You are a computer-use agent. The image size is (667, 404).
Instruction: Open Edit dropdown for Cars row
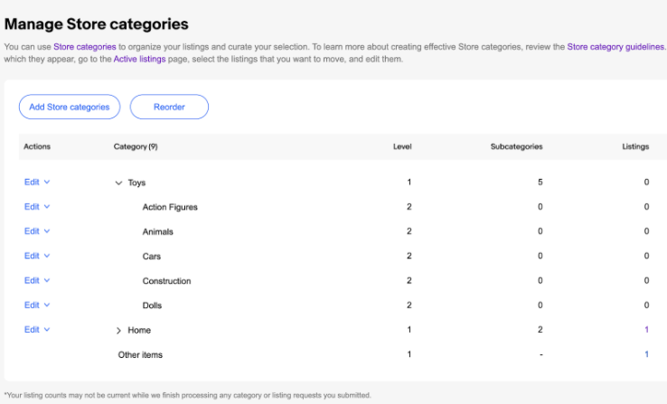point(37,256)
